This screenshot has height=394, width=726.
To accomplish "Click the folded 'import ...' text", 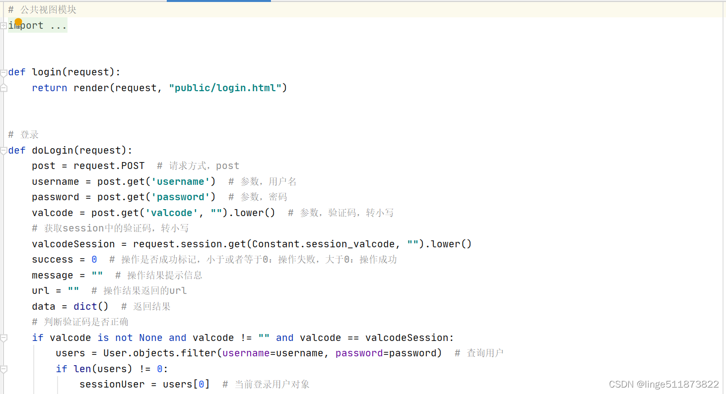I will 38,26.
